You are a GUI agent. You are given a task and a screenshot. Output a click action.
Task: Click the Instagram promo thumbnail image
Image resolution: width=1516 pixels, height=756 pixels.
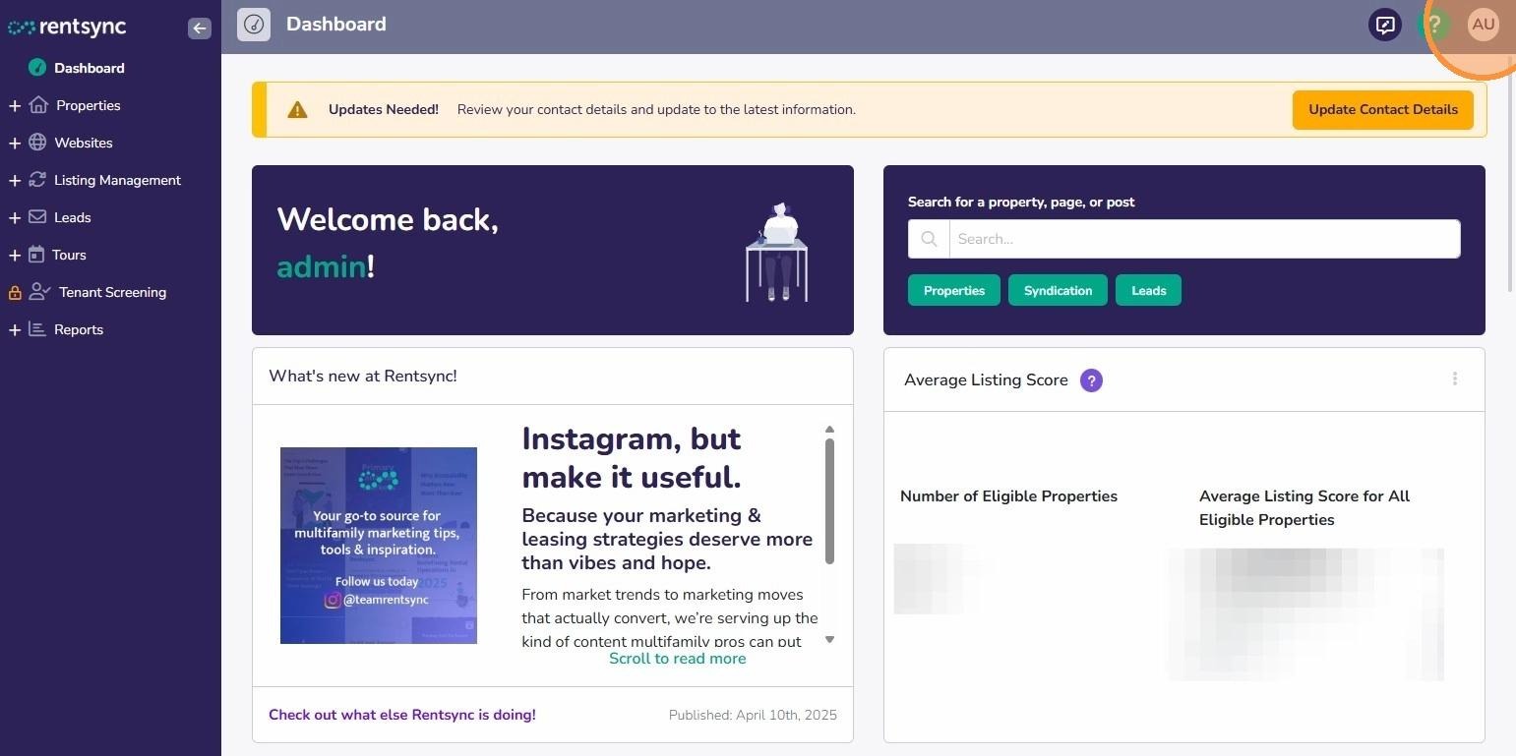379,546
